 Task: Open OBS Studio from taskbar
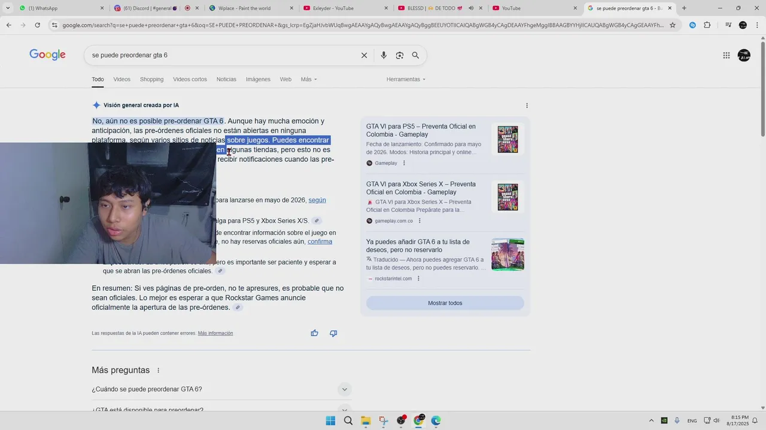tap(401, 420)
